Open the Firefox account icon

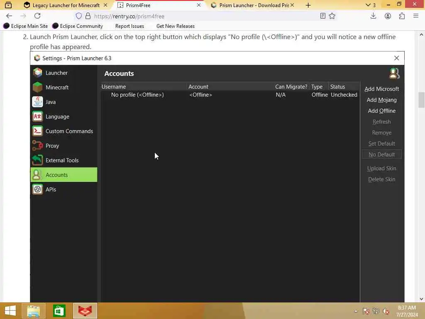[x=388, y=16]
